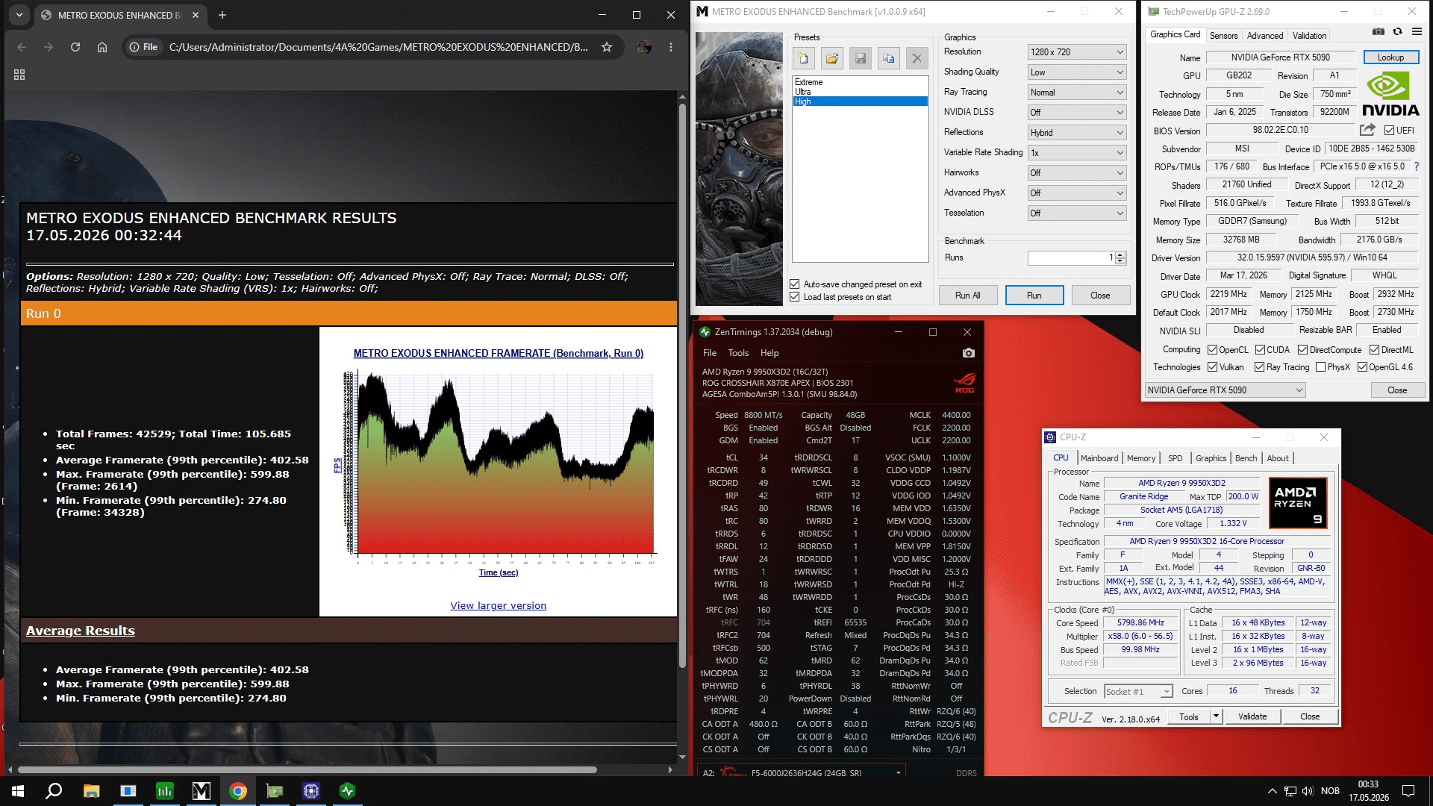Open ZenTimings File menu
Viewport: 1433px width, 806px height.
710,353
